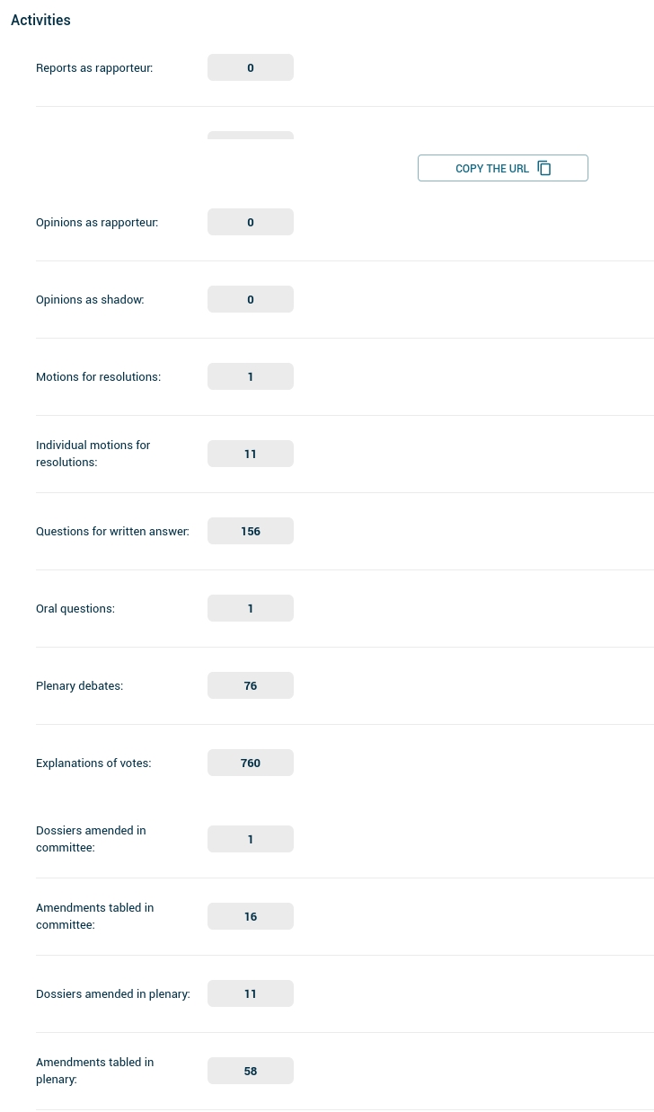The image size is (654, 1112).
Task: Expand the Motions for resolutions entry
Action: coord(251,376)
